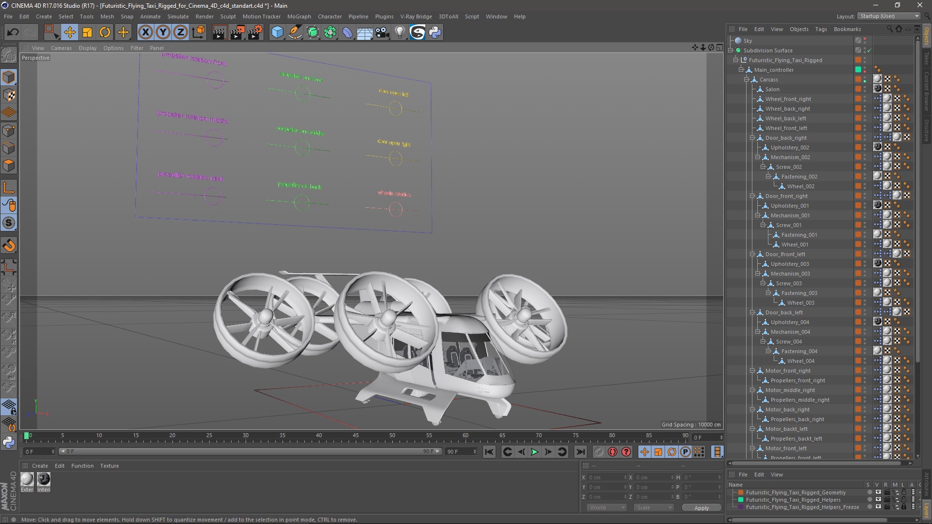Select the Rotate tool icon
This screenshot has width=932, height=524.
(x=105, y=33)
